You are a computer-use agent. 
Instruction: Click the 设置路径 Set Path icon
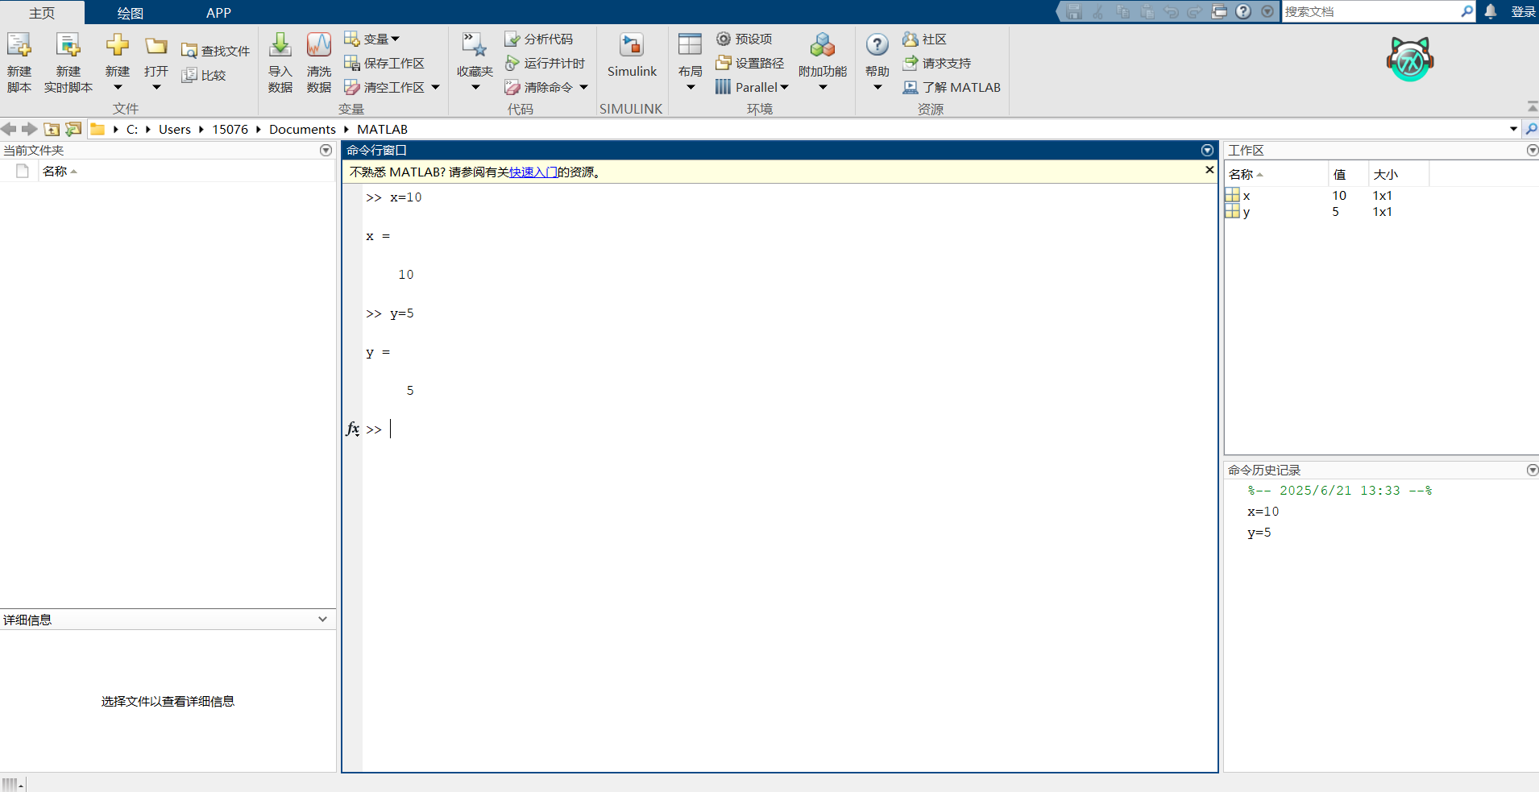point(723,63)
